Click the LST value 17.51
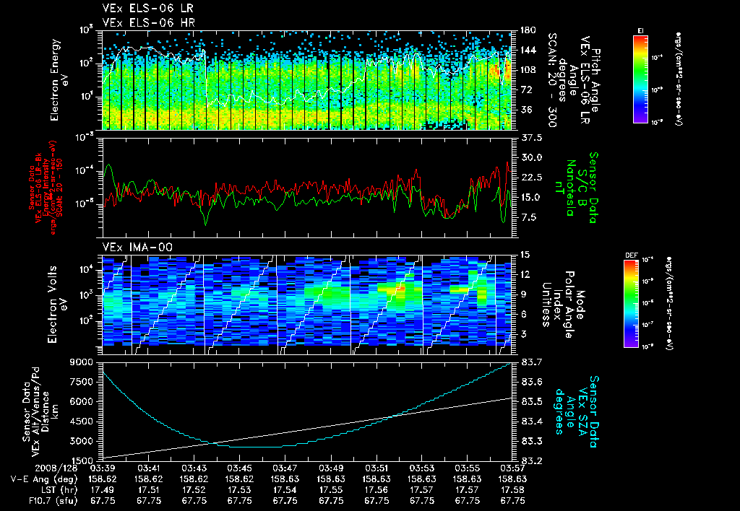Image resolution: width=740 pixels, height=511 pixels. [148, 490]
